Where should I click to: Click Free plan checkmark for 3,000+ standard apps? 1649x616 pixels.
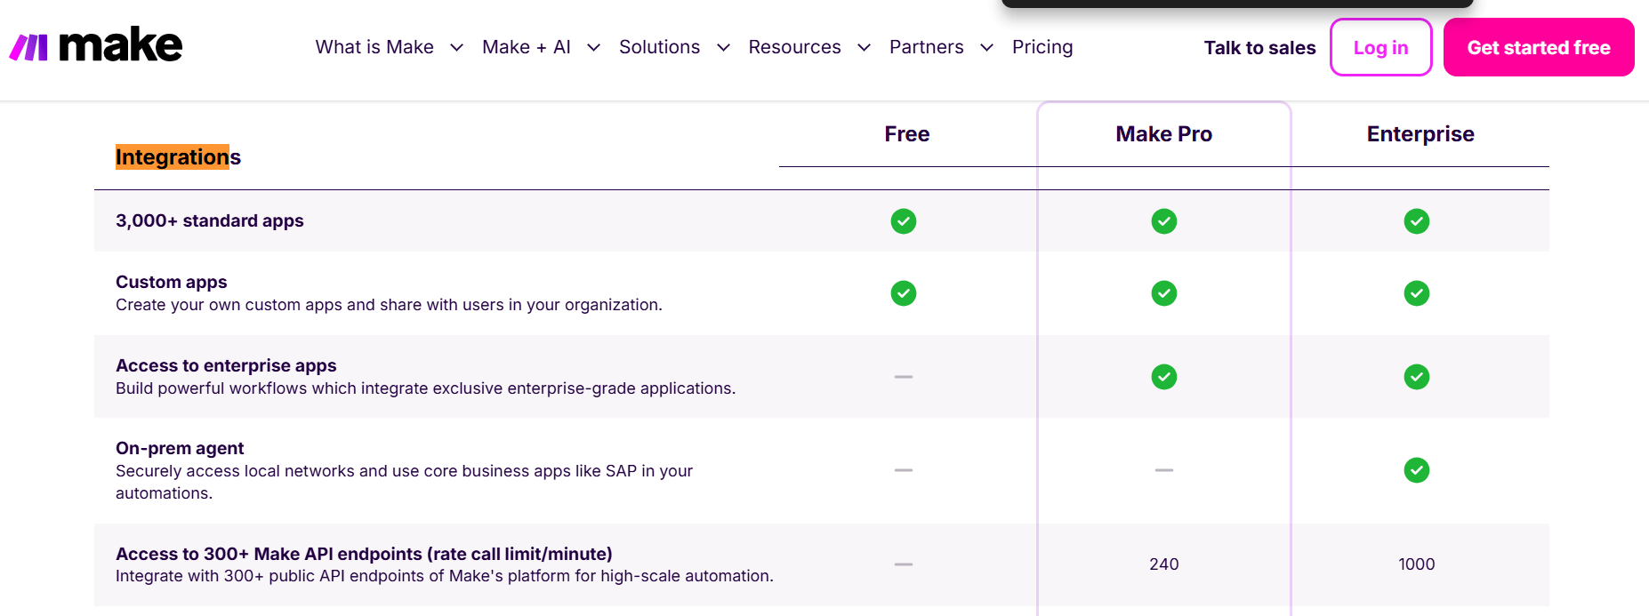pos(904,221)
